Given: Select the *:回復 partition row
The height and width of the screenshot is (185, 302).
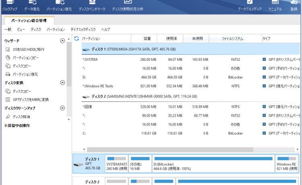Looking at the screenshot, I should [191, 107].
